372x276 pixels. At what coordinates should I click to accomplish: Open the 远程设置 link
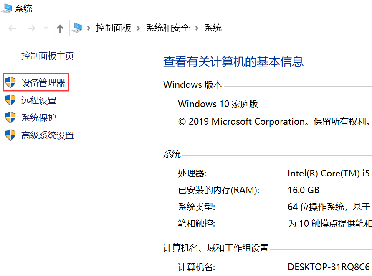39,100
